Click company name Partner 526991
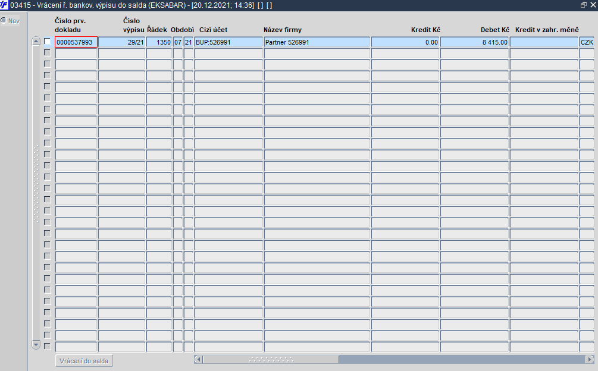598x371 pixels. [x=317, y=42]
